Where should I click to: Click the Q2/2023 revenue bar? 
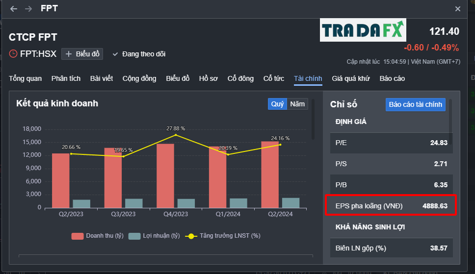[x=60, y=180]
